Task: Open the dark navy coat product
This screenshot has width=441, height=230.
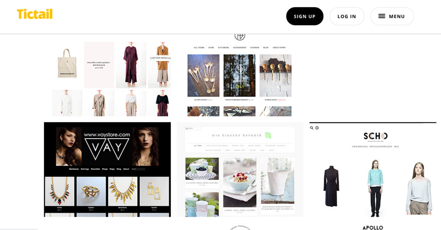Action: [331, 186]
